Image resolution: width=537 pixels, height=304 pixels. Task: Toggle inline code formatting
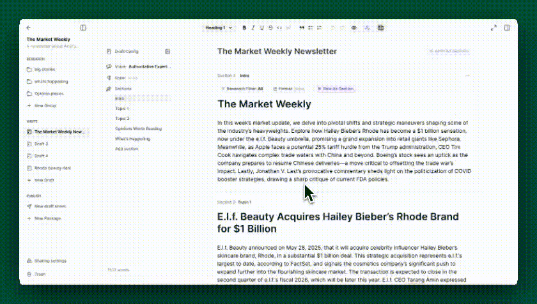[279, 27]
